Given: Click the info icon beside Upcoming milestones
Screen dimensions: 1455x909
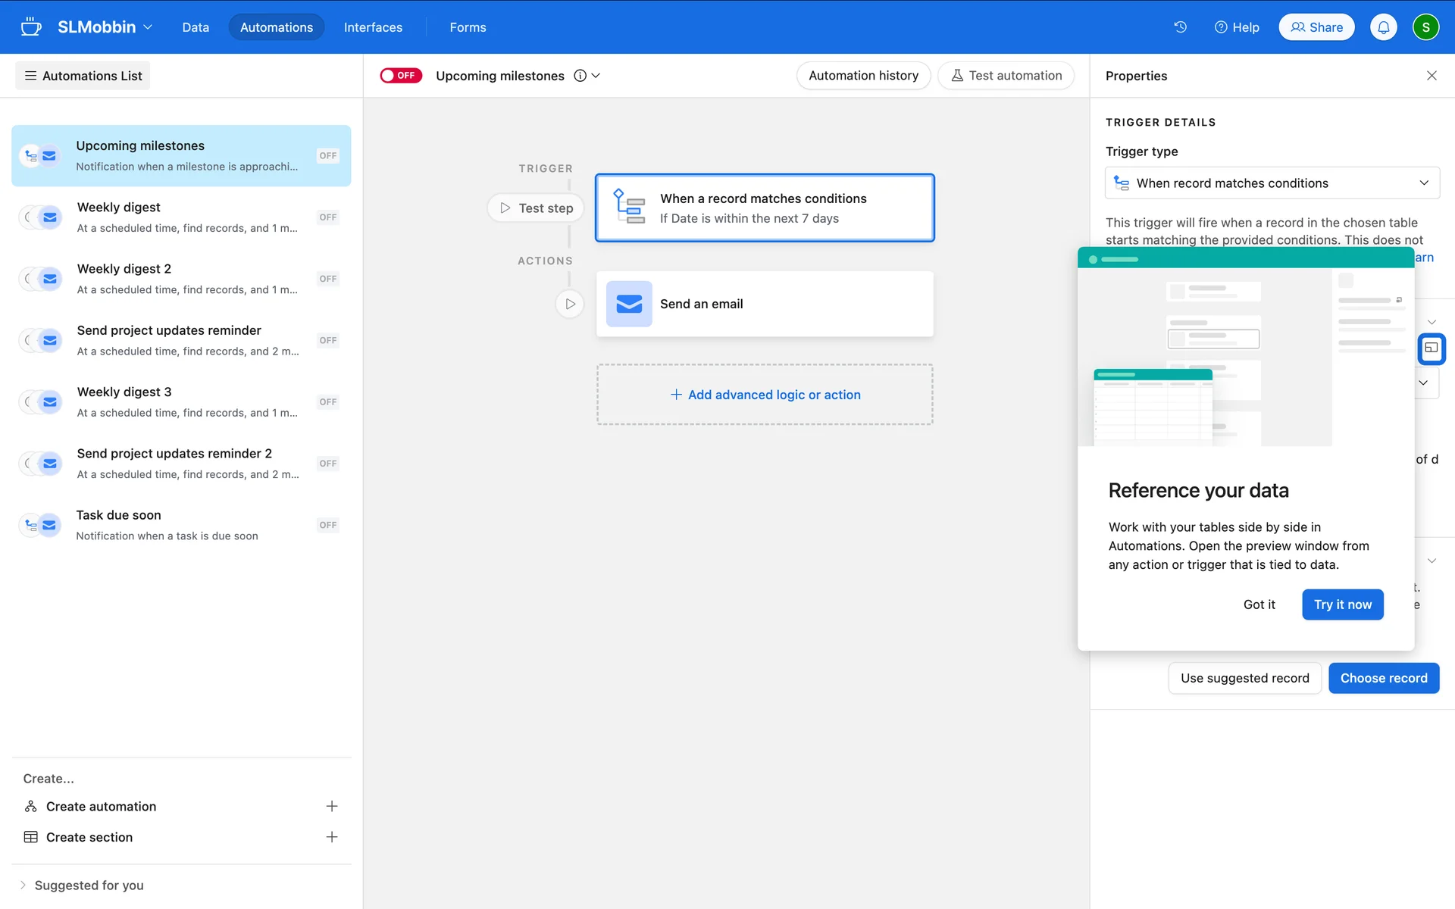Looking at the screenshot, I should [580, 76].
